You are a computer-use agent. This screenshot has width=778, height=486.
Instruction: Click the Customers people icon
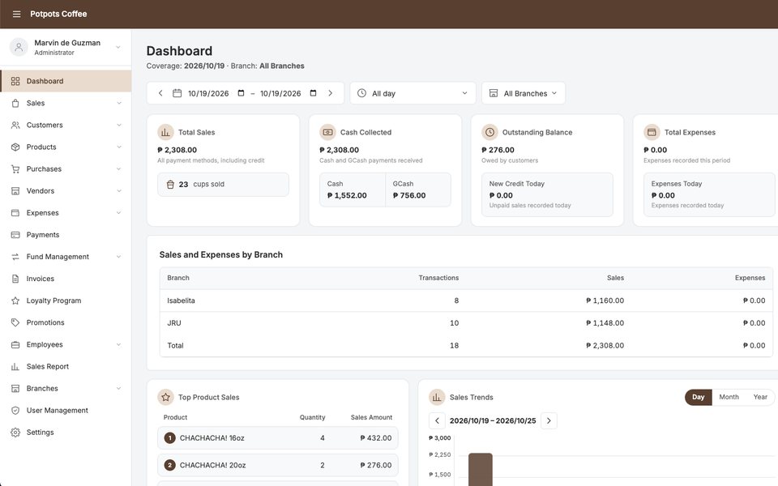pos(15,125)
